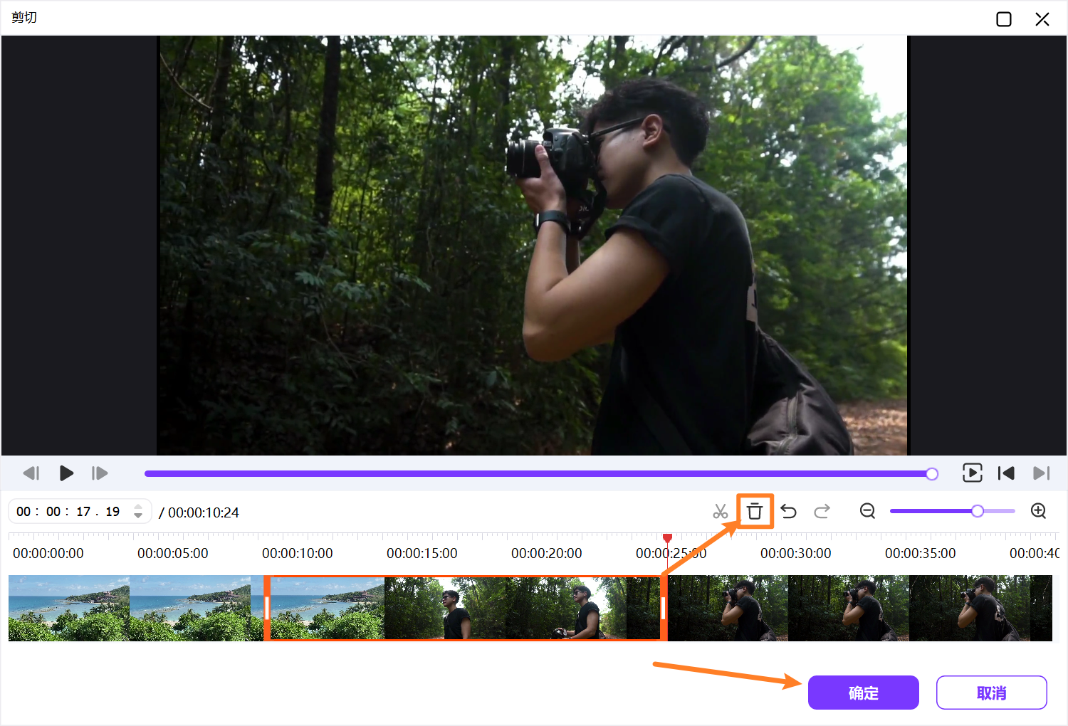Select the first photographer thumbnail after selection
Image resolution: width=1068 pixels, height=726 pixels.
pos(728,608)
